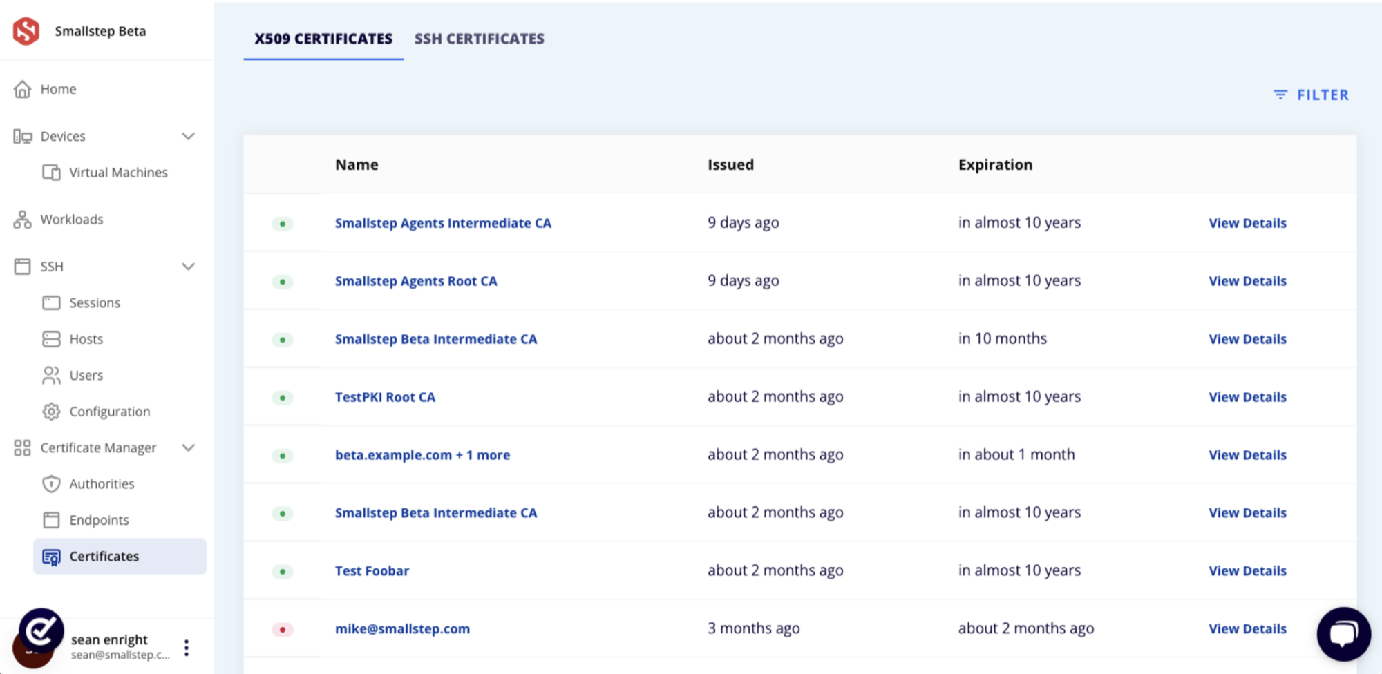Click the checkmark badge on avatar
The height and width of the screenshot is (674, 1382).
pos(41,630)
